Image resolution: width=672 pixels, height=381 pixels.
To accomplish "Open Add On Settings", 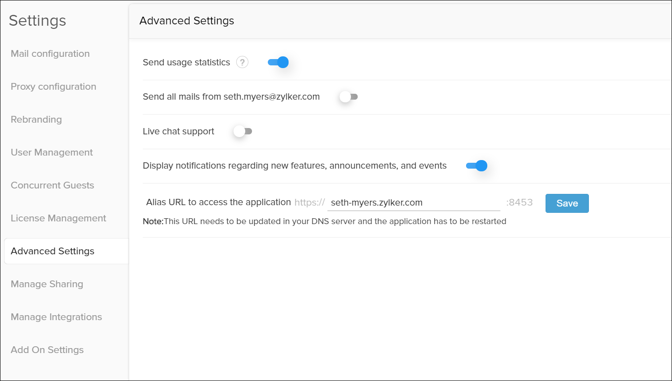I will pyautogui.click(x=47, y=350).
